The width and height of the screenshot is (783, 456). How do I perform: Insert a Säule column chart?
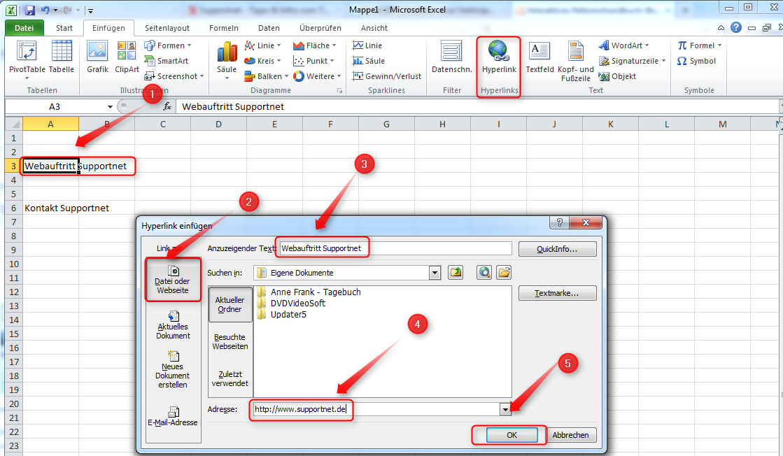tap(227, 60)
